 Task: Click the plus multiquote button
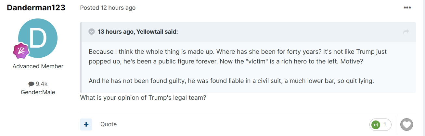(86, 124)
